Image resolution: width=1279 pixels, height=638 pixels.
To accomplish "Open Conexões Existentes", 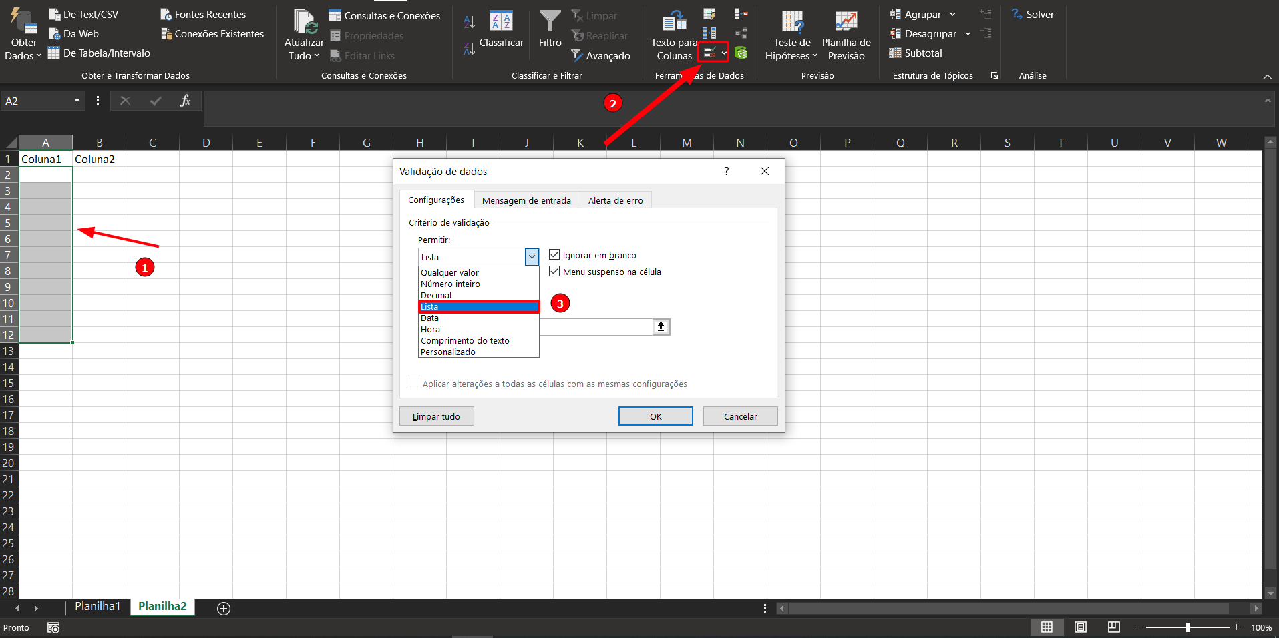I will 212,33.
